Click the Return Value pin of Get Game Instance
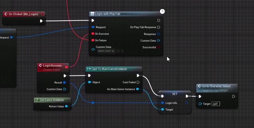254x128 pixels. (67, 106)
